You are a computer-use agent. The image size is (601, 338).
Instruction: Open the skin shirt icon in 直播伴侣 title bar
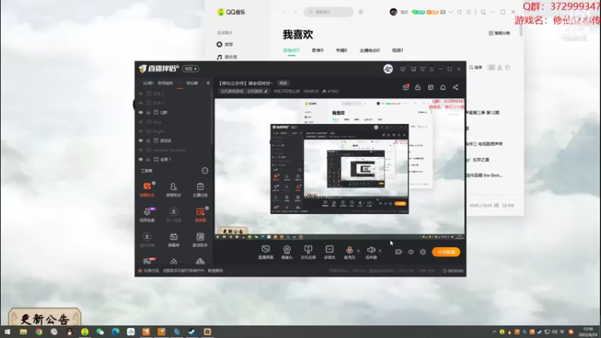coord(422,69)
